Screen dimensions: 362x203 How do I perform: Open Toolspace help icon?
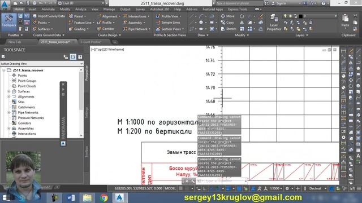[x=80, y=56]
